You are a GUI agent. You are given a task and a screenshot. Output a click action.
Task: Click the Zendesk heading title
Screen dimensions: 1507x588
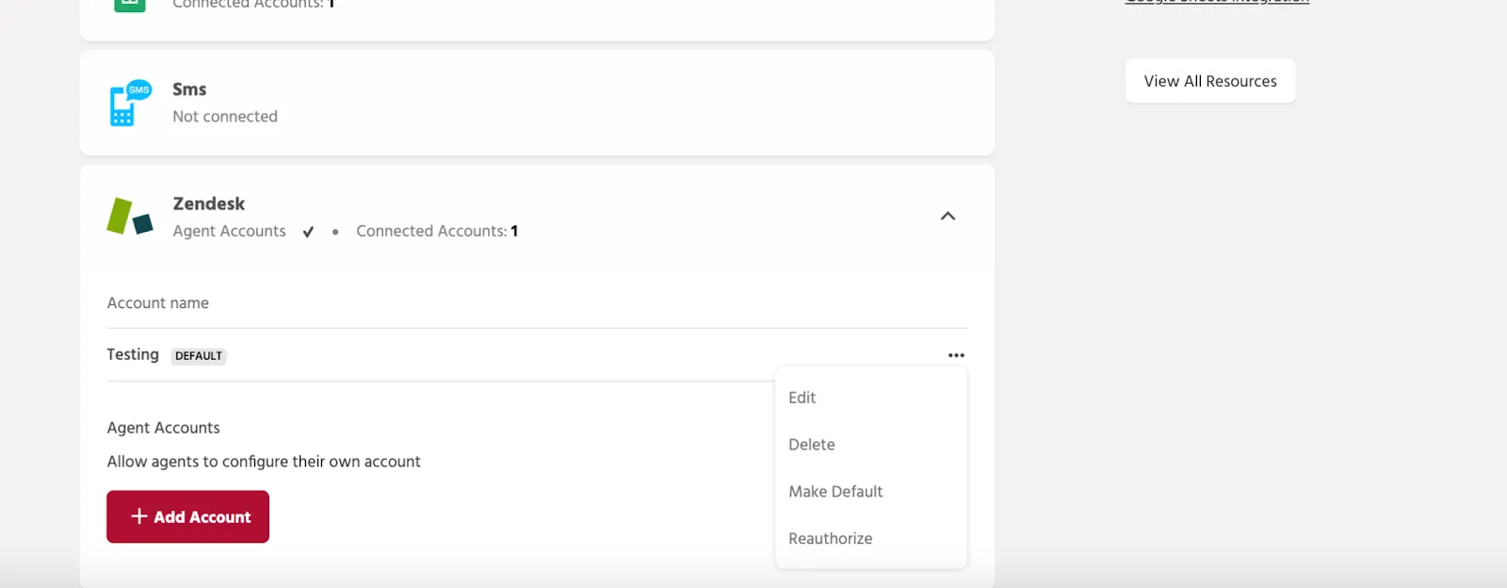(209, 204)
